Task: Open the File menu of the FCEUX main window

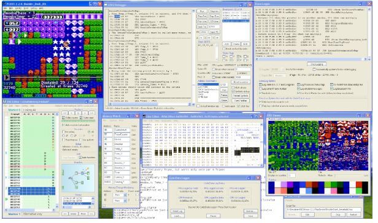Action: point(5,8)
